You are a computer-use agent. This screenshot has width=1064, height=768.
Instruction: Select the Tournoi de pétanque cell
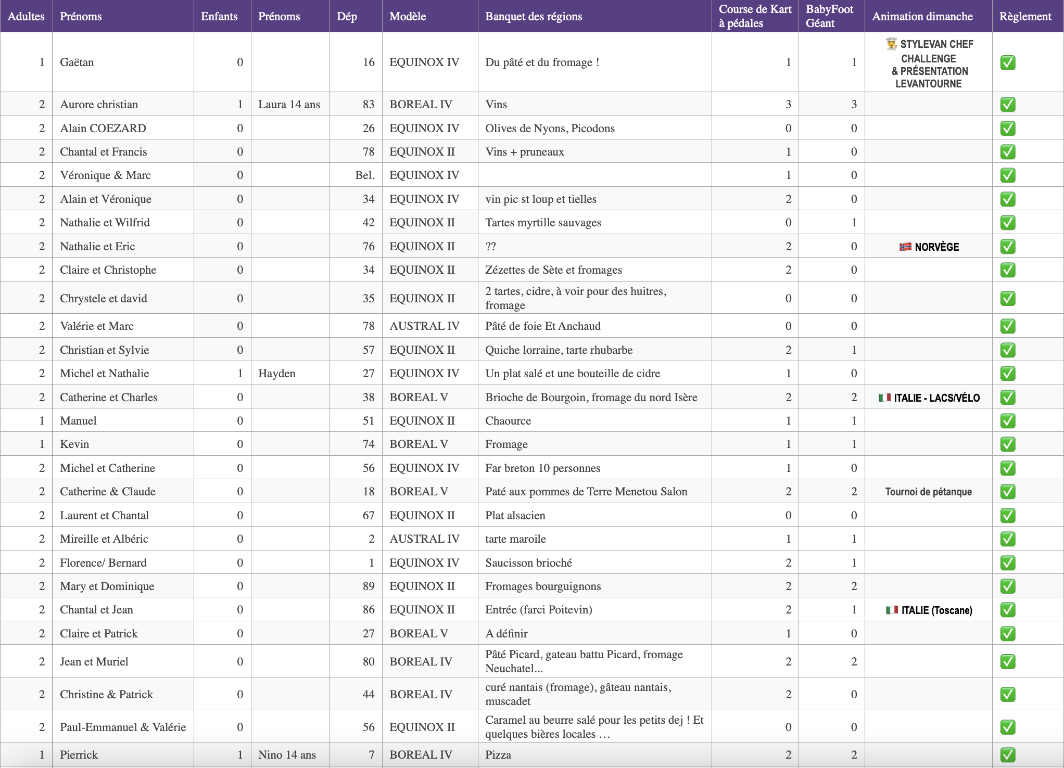tap(929, 491)
